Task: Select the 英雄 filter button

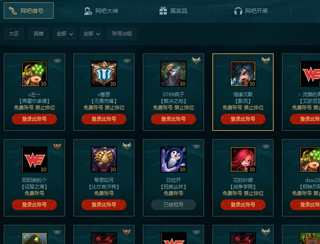Action: [39, 34]
